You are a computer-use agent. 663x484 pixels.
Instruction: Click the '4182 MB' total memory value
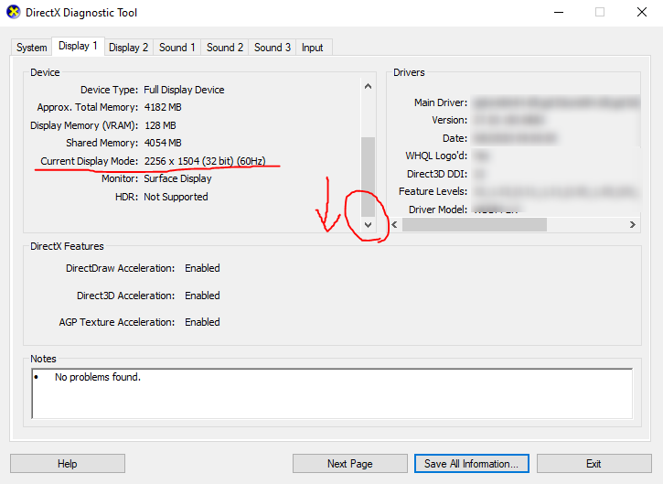point(163,107)
